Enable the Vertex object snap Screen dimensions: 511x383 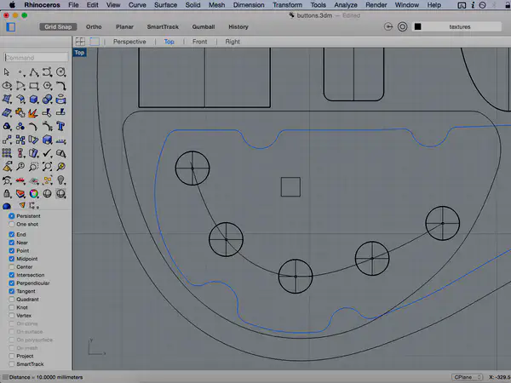pos(12,316)
